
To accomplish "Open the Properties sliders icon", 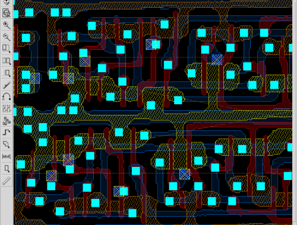I will point(7,109).
